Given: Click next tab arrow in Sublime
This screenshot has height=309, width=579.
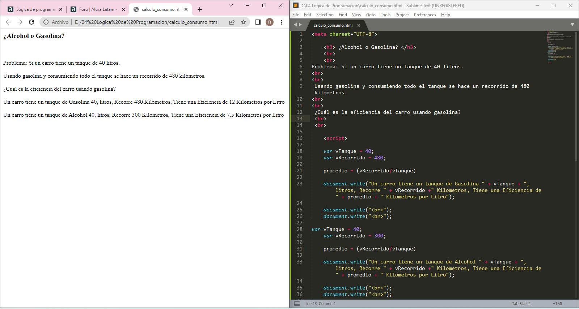Looking at the screenshot, I should [300, 25].
